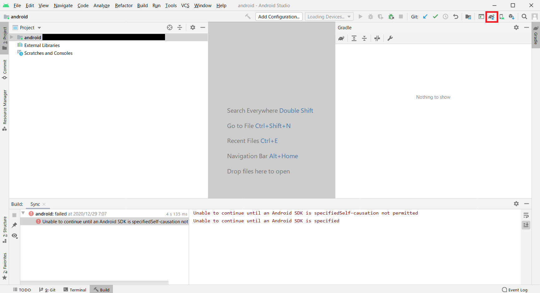The width and height of the screenshot is (540, 293).
Task: Expand all in Gradle panel
Action: (354, 38)
